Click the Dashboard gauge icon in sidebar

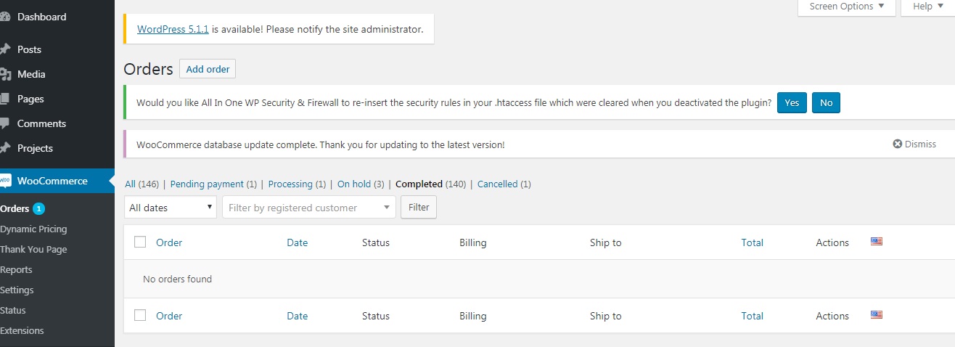(5, 17)
